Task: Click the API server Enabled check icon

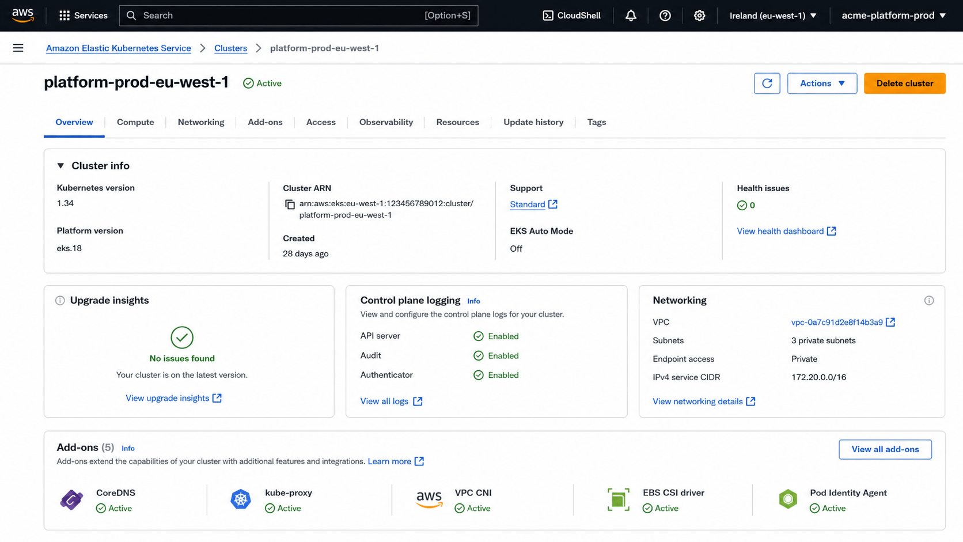Action: click(478, 336)
